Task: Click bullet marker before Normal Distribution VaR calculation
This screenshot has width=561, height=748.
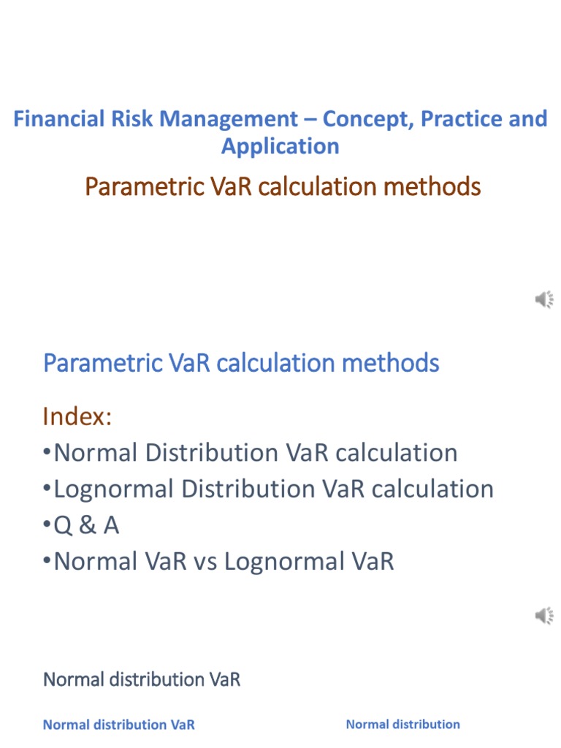Action: pos(47,451)
